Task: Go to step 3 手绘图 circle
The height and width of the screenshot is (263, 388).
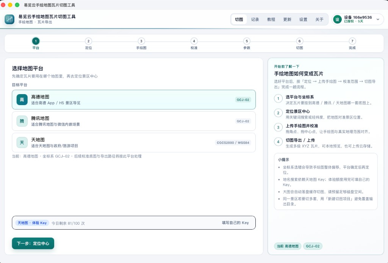Action: (141, 41)
